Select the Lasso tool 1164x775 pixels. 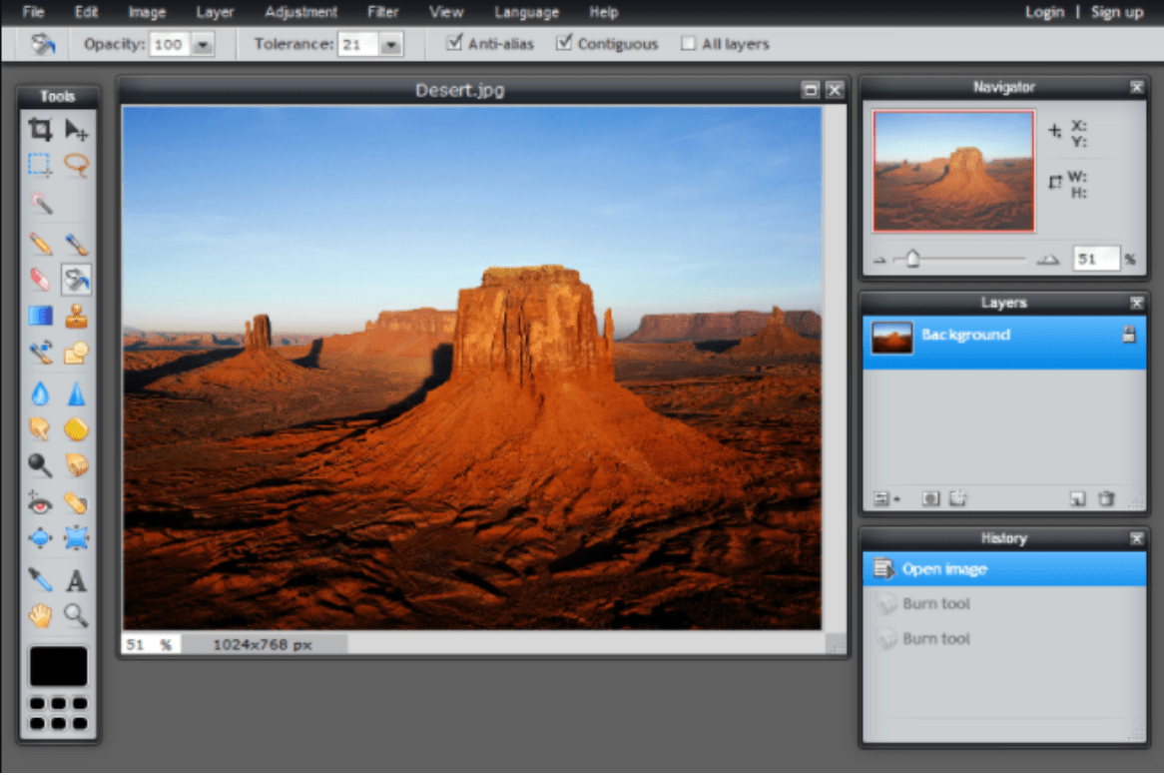pos(76,164)
